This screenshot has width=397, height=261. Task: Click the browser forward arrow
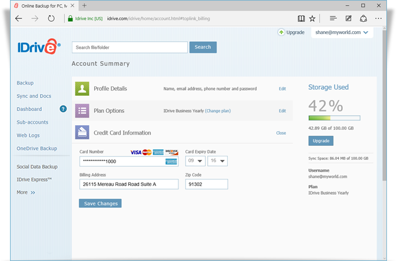[35, 18]
